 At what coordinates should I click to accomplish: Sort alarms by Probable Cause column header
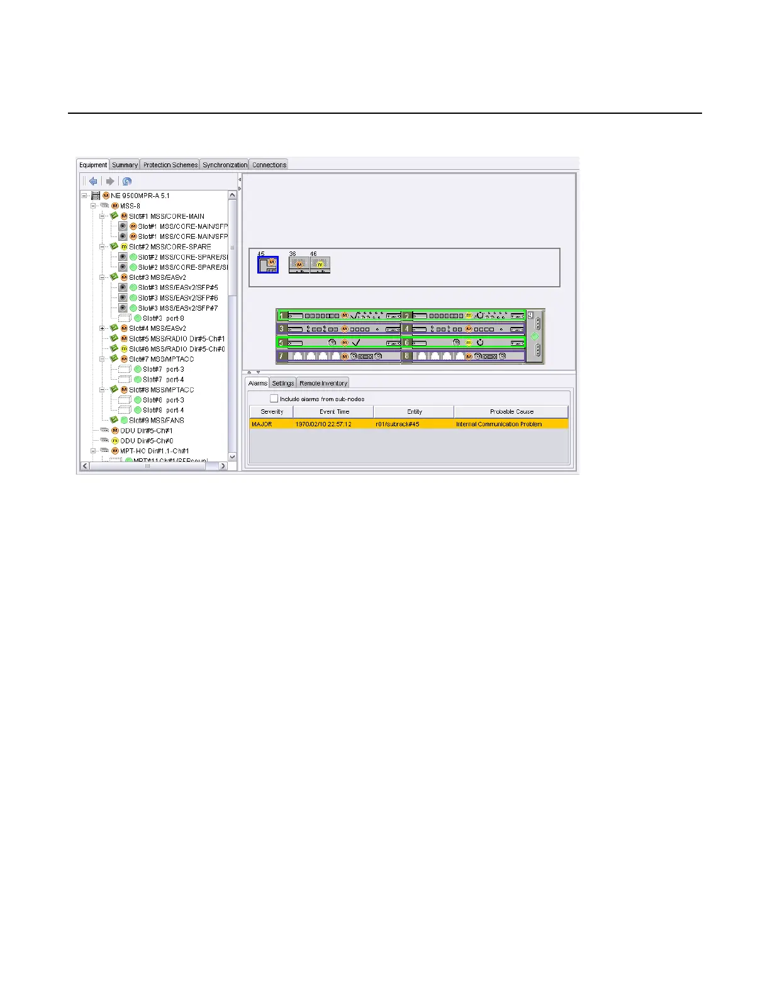point(511,412)
